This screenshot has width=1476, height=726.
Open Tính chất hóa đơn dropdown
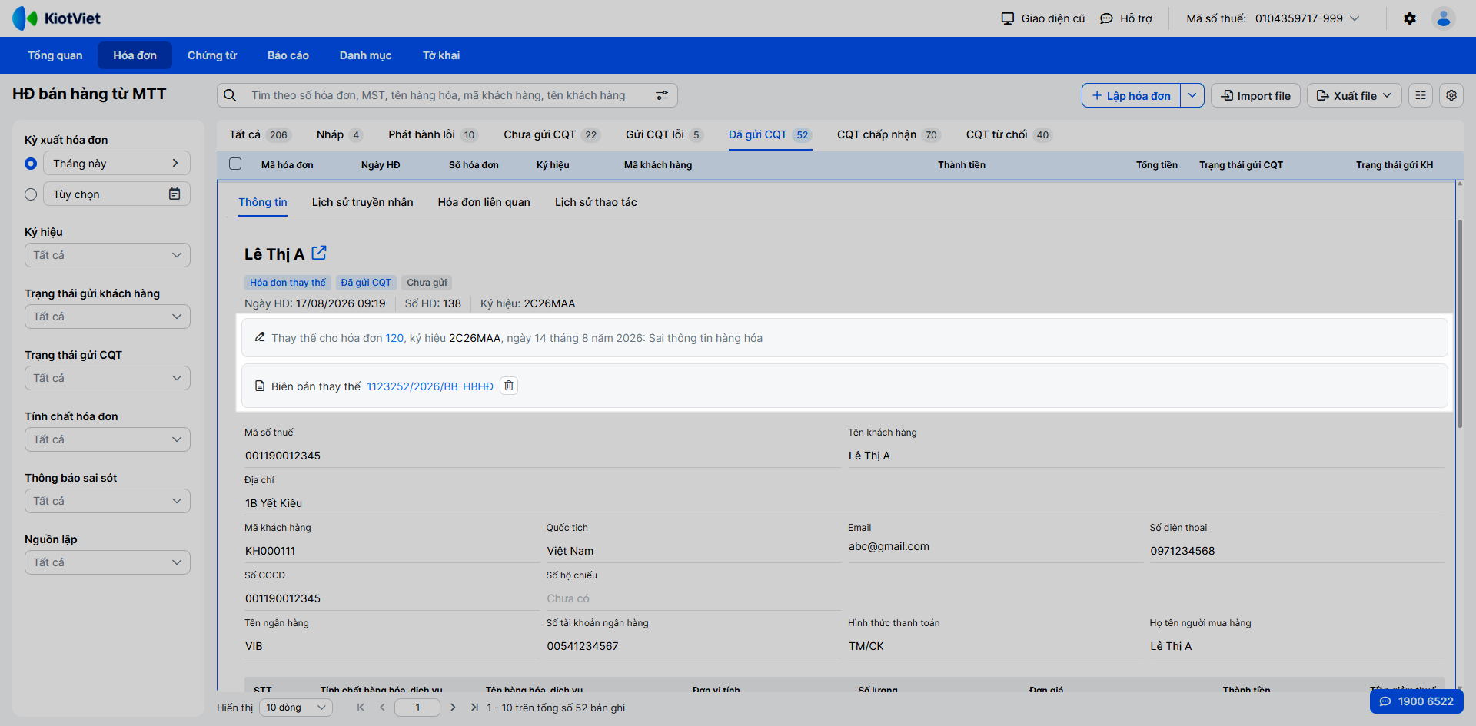[x=108, y=439]
